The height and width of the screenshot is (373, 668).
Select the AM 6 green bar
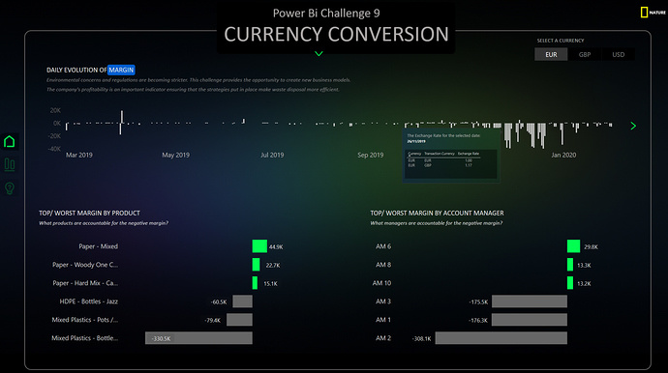(x=573, y=246)
